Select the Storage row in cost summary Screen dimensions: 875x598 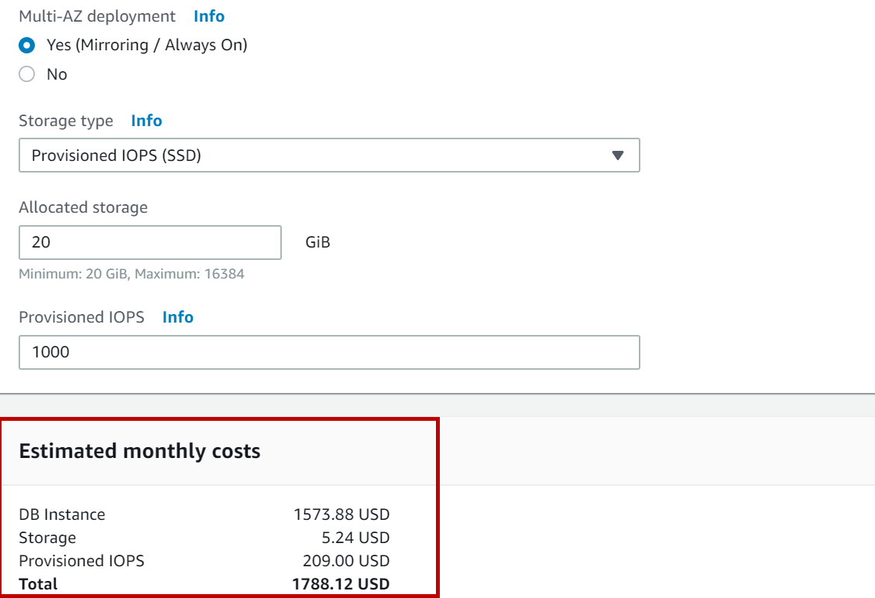pos(47,538)
